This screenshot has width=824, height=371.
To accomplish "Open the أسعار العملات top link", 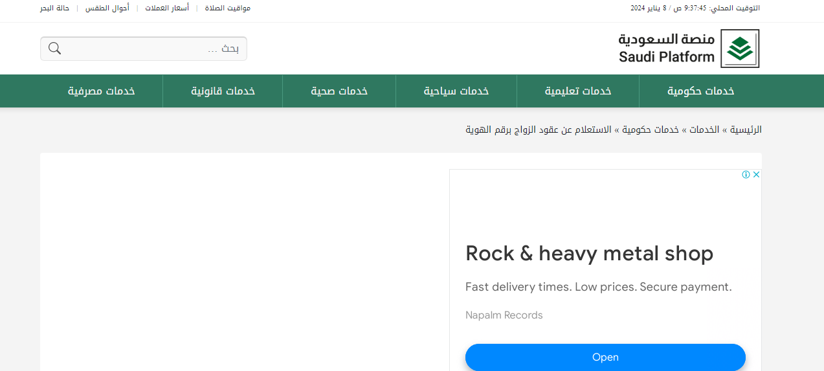I will coord(166,8).
